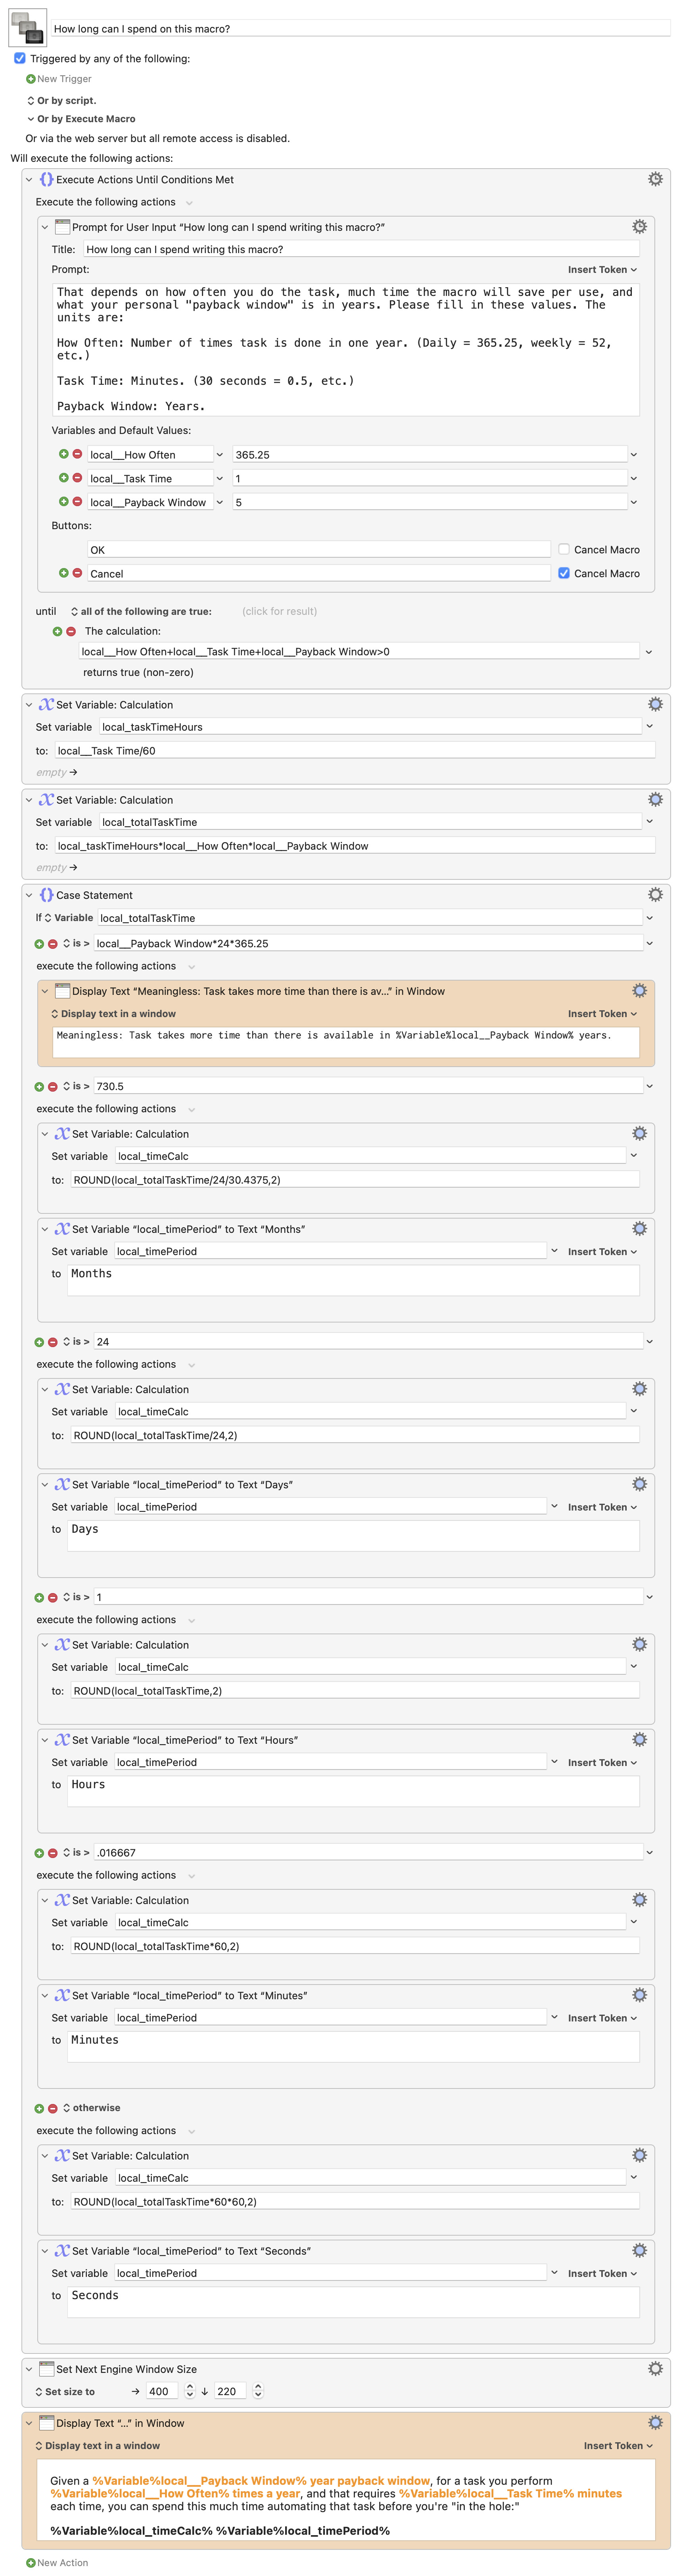The height and width of the screenshot is (2576, 679).
Task: Enable Cancel Macro checkbox for OK button
Action: (564, 549)
